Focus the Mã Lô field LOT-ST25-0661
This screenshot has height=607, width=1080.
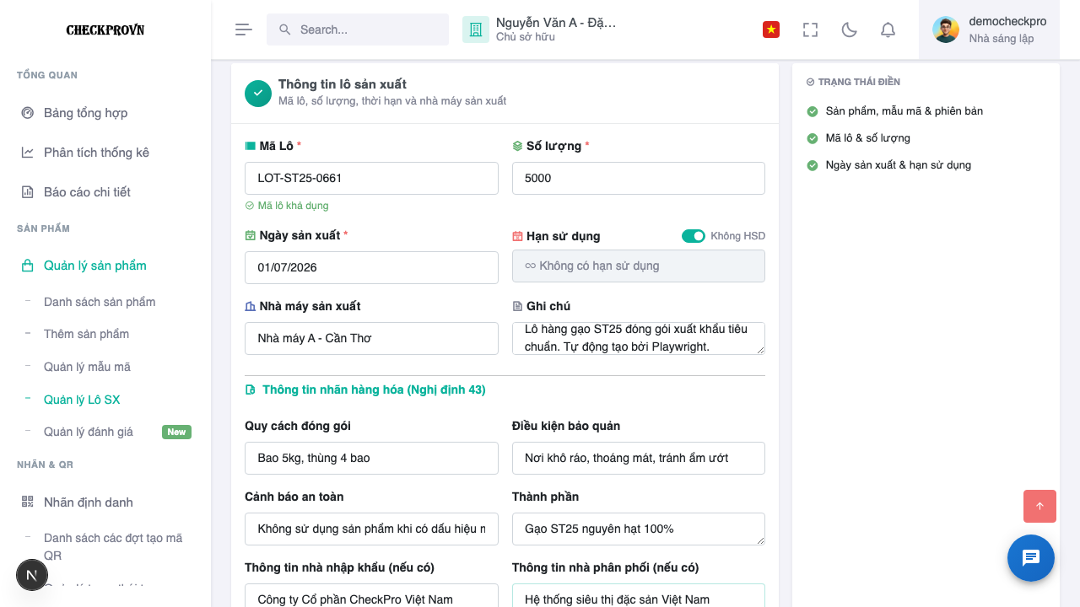pyautogui.click(x=371, y=178)
